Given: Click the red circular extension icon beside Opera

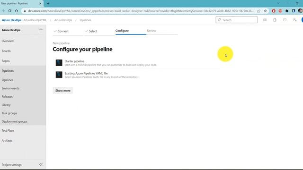Looking at the screenshot, I should (280, 11).
